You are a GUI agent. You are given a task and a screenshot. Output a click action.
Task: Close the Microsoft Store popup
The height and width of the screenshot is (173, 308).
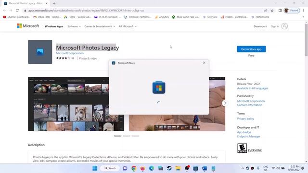click(204, 63)
